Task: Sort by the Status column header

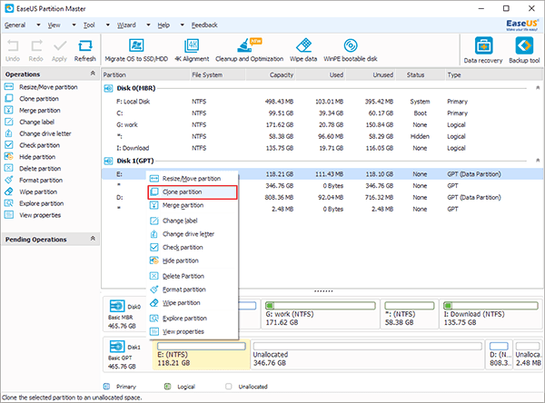Action: 420,74
